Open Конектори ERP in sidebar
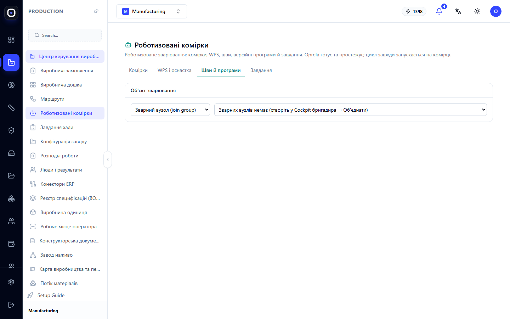 point(65,184)
